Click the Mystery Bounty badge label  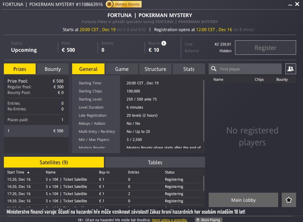click(127, 4)
